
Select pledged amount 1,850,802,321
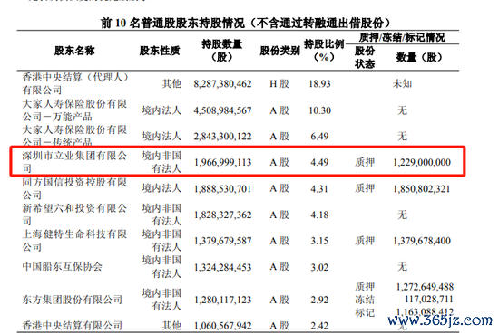(422, 189)
